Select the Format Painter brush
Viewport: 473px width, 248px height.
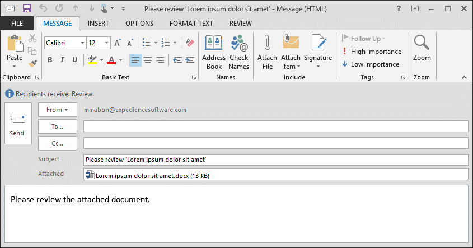click(x=32, y=64)
